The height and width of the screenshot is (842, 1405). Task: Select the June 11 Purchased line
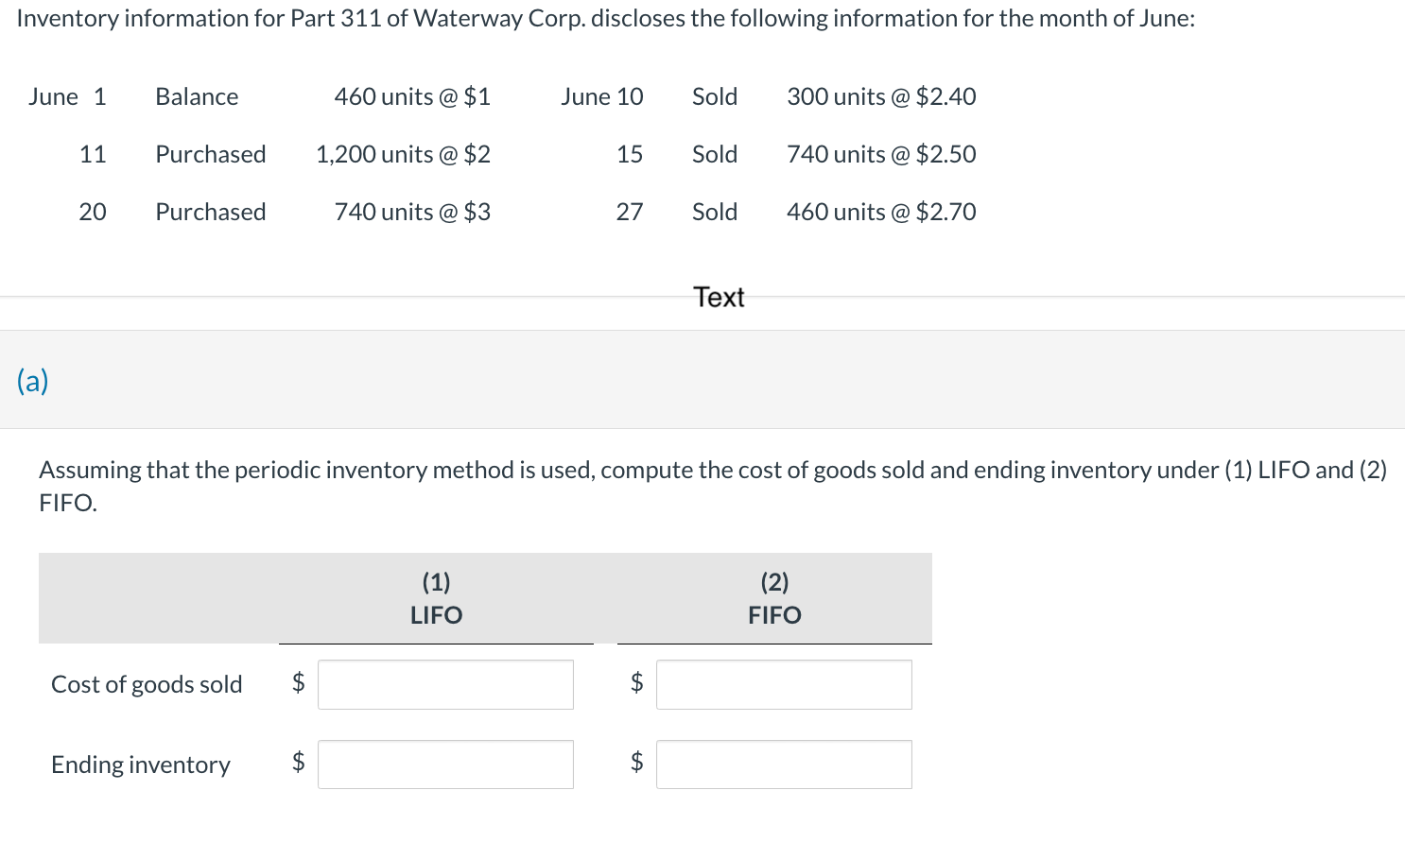point(260,153)
